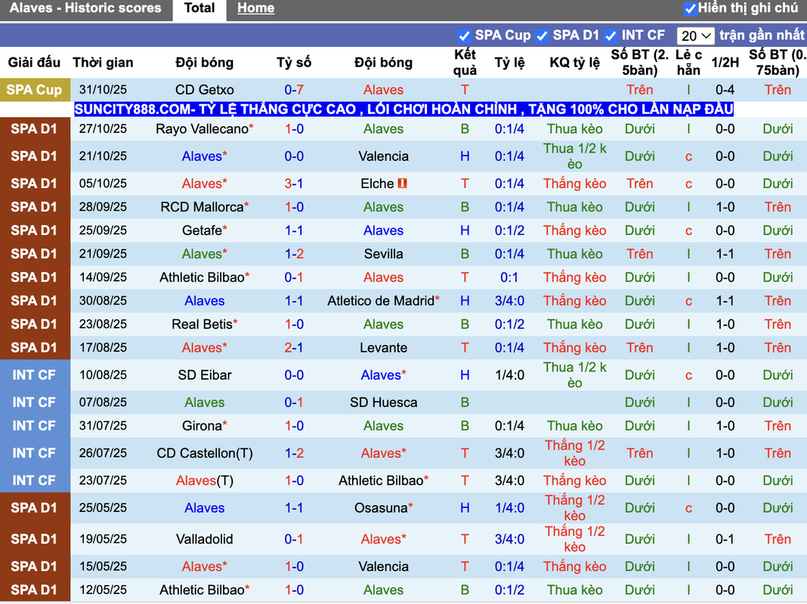This screenshot has height=604, width=807.
Task: Switch to the Total tab
Action: pos(199,8)
